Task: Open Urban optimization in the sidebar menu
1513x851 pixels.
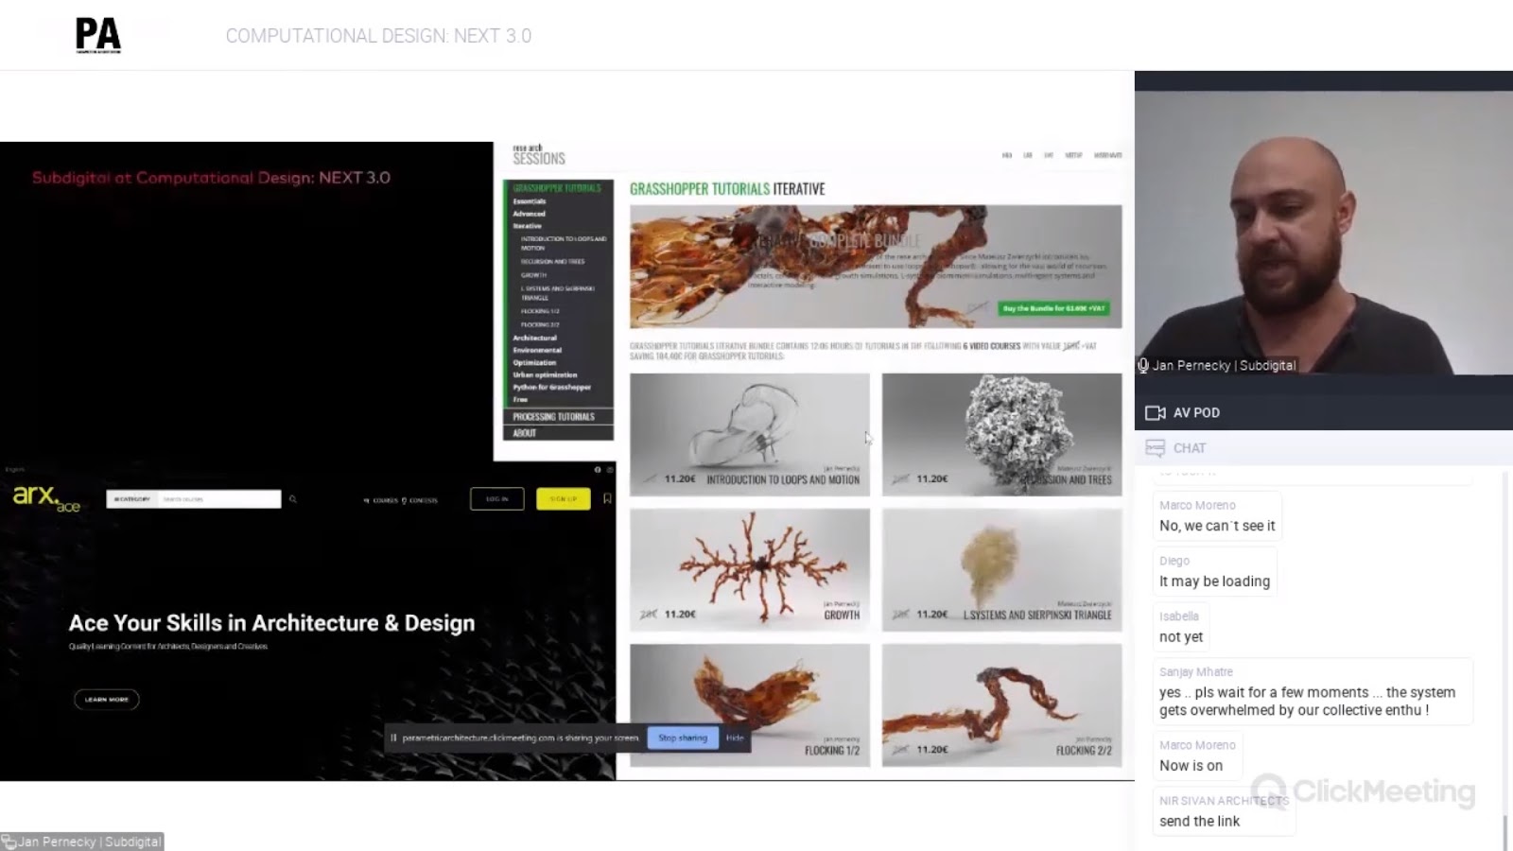Action: point(545,374)
